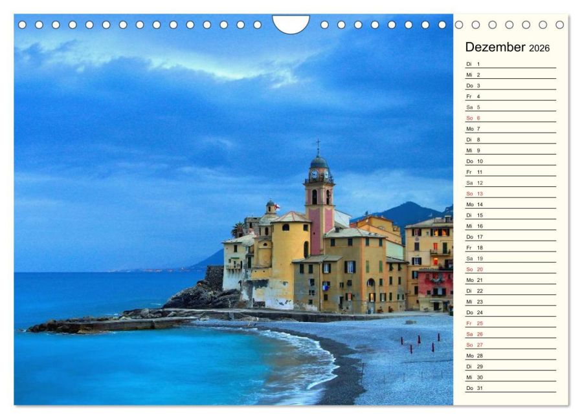The height and width of the screenshot is (419, 582).
Task: Select the Do 24 date line
Action: [510, 312]
